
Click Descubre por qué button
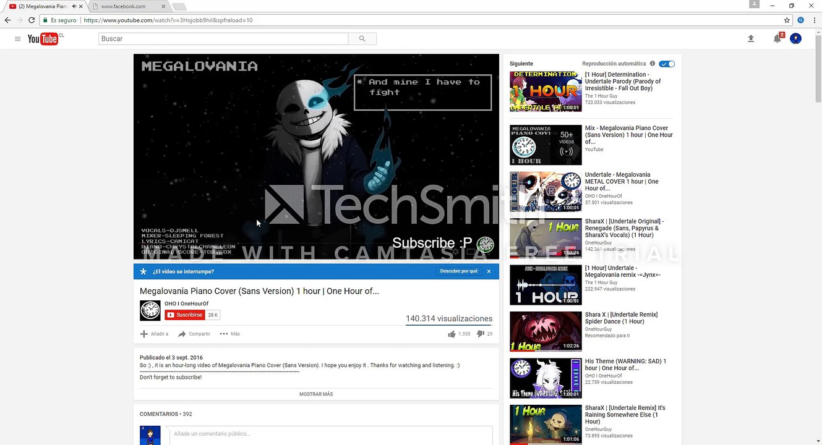point(458,271)
